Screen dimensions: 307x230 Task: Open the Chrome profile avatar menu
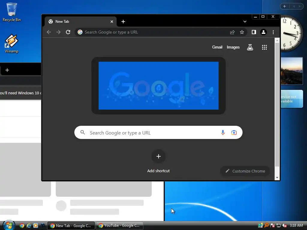coord(264,32)
